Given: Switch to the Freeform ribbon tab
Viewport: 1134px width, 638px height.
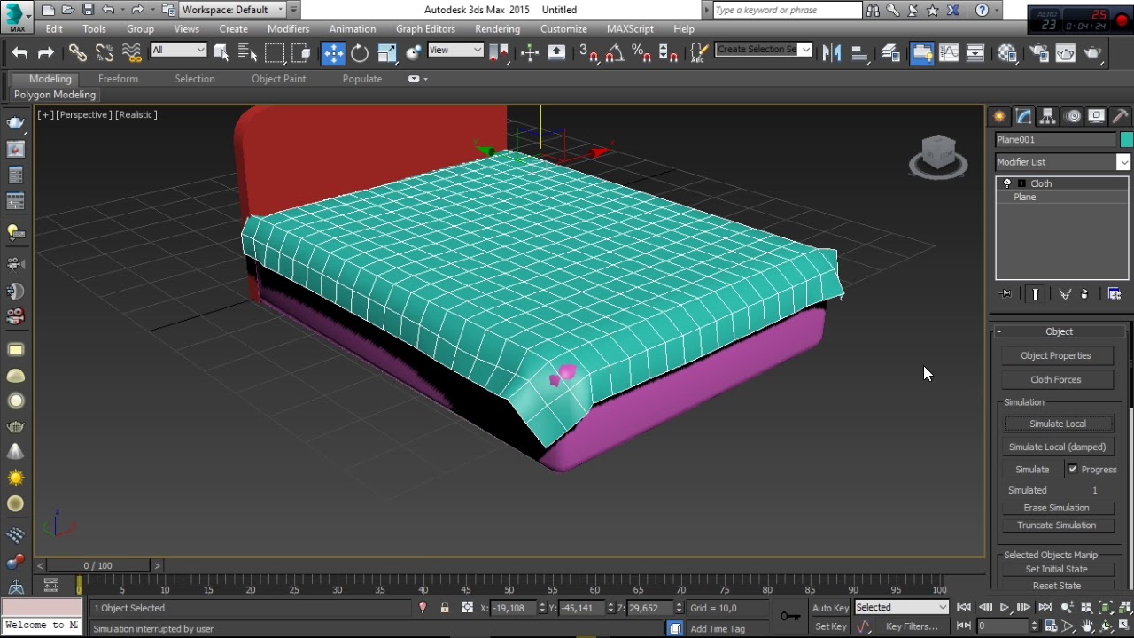Looking at the screenshot, I should [x=118, y=79].
